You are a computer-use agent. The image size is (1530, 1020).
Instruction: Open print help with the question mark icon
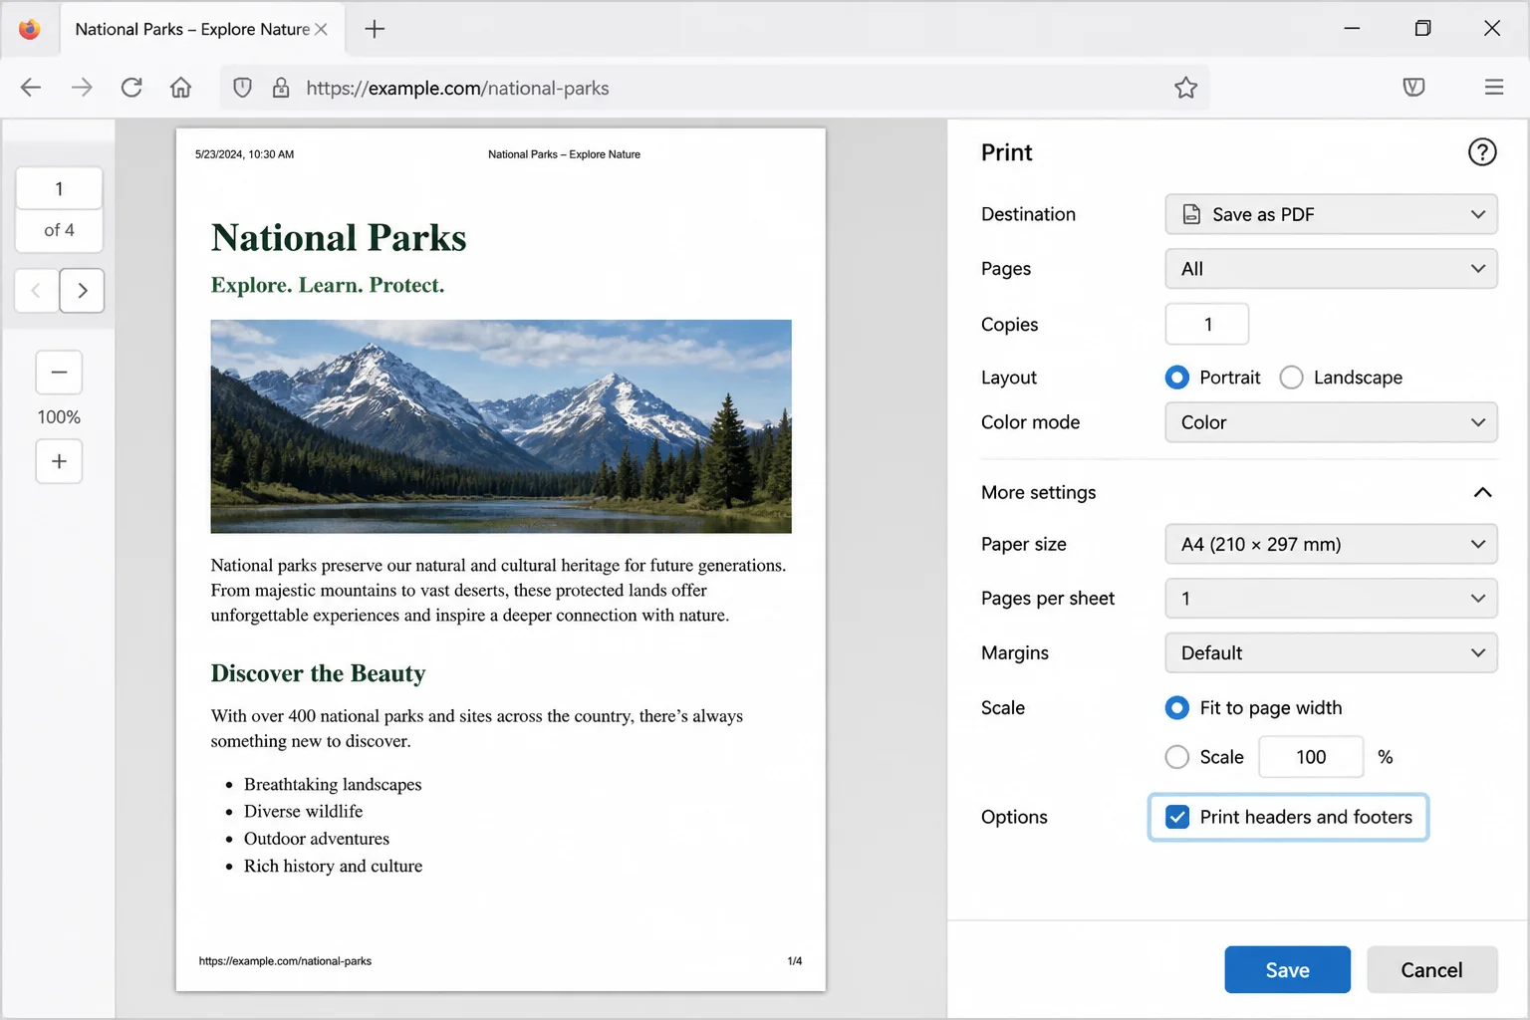pyautogui.click(x=1482, y=151)
